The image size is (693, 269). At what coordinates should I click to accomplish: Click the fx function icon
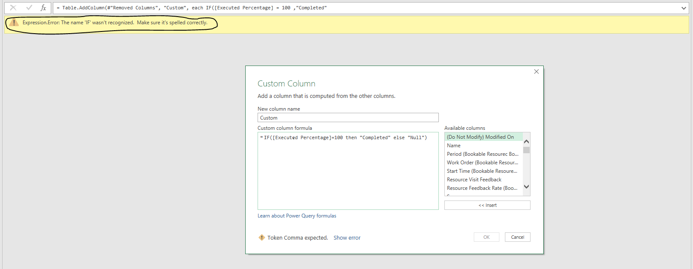43,8
